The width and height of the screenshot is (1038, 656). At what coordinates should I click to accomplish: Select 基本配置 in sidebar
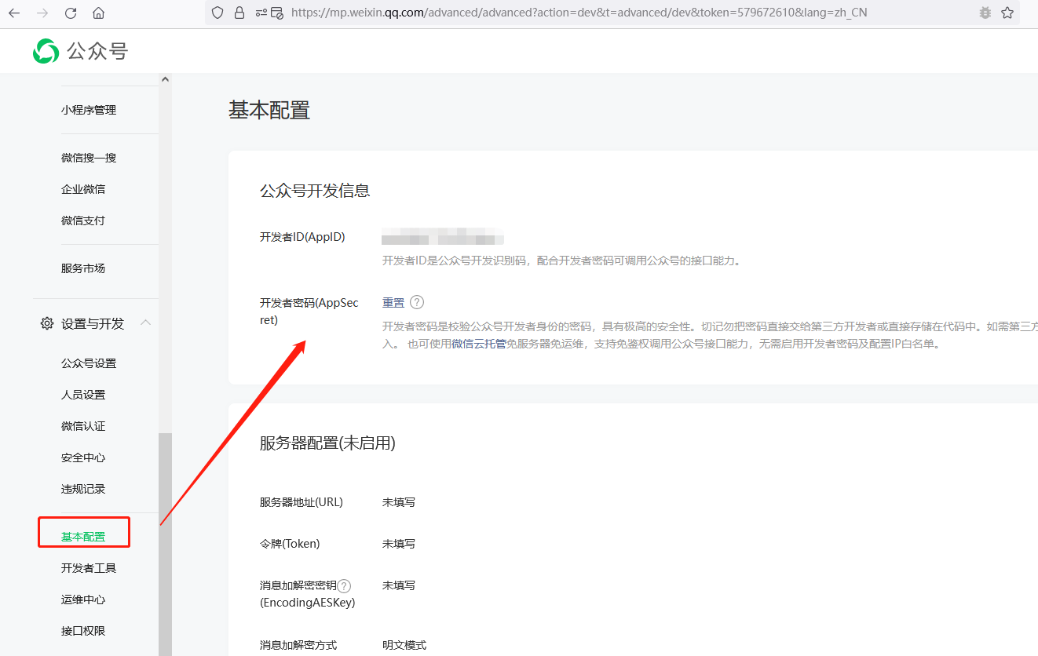coord(83,537)
